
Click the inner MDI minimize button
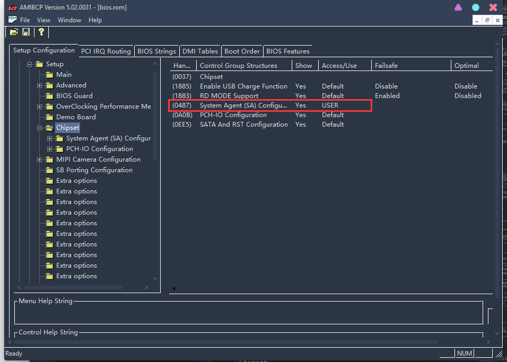pyautogui.click(x=477, y=20)
